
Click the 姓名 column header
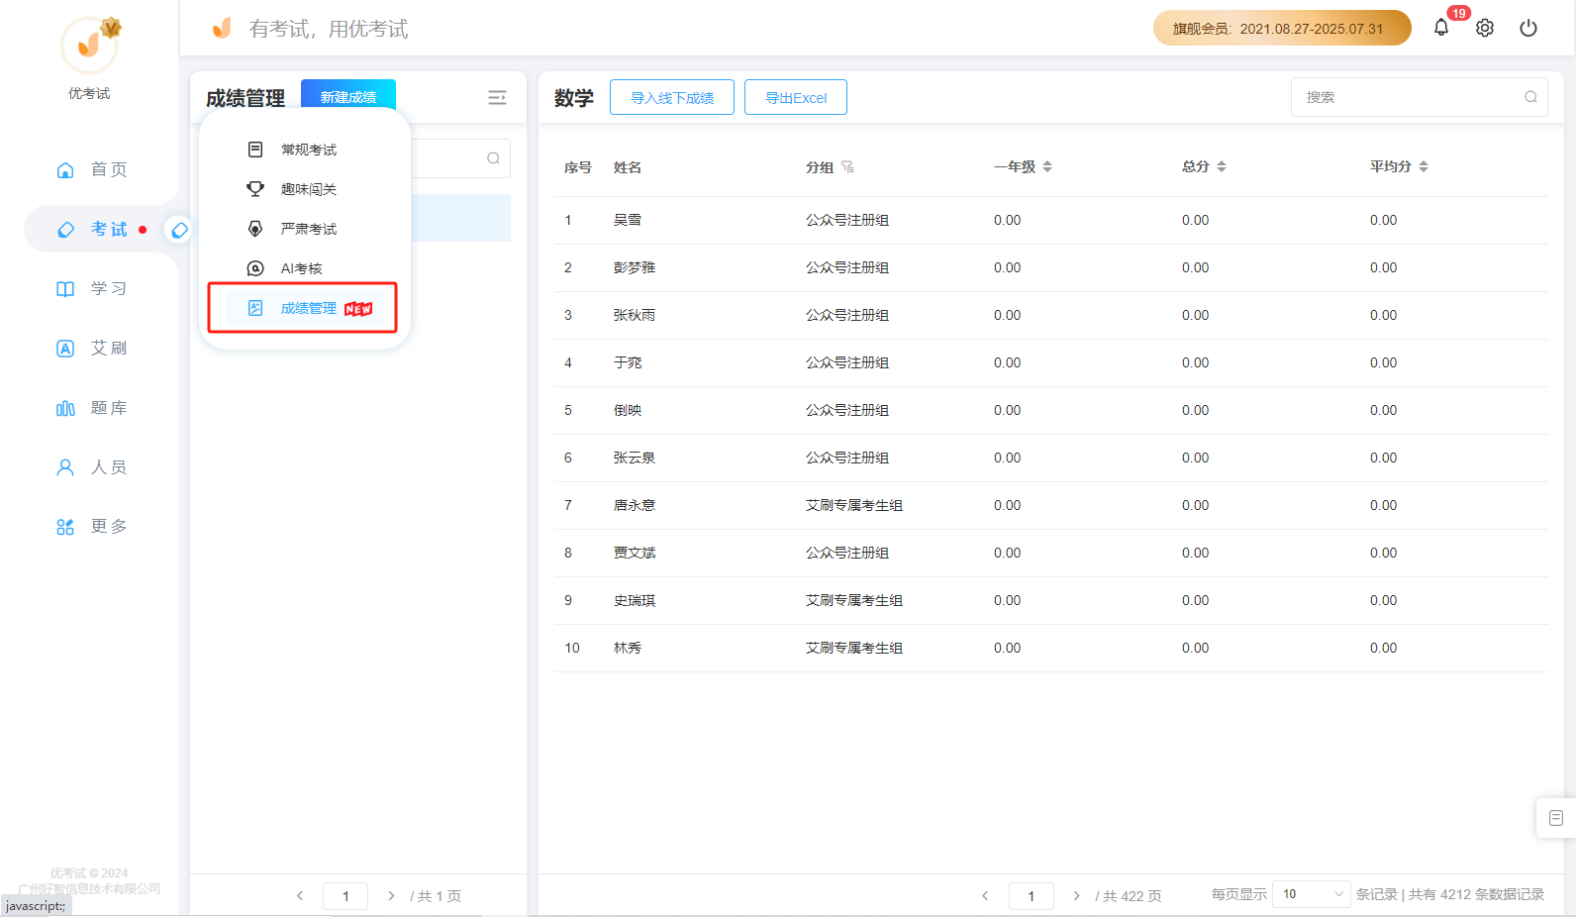tap(628, 167)
